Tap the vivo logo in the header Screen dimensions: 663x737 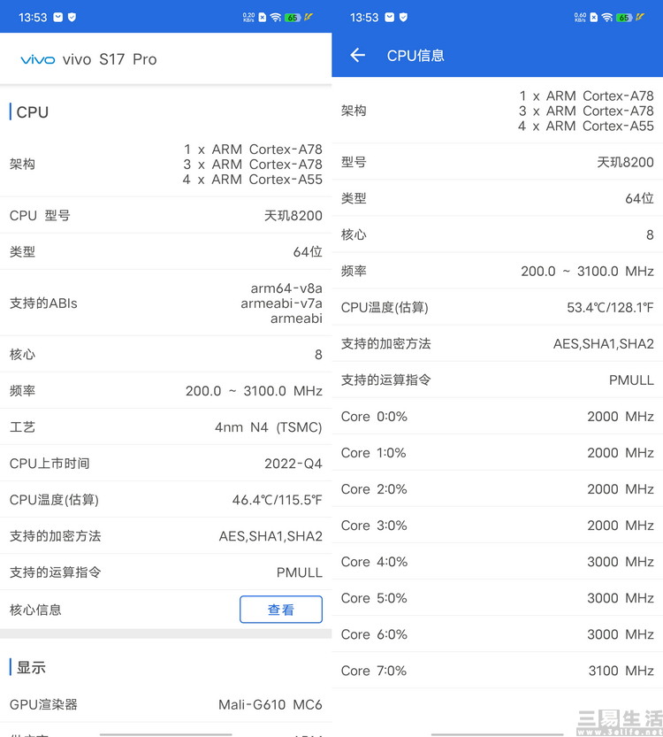point(37,59)
